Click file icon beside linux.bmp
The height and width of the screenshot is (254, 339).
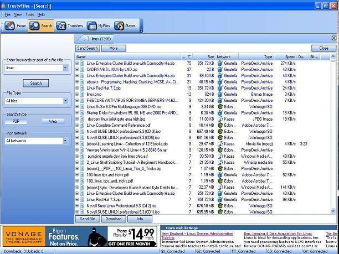pos(82,95)
